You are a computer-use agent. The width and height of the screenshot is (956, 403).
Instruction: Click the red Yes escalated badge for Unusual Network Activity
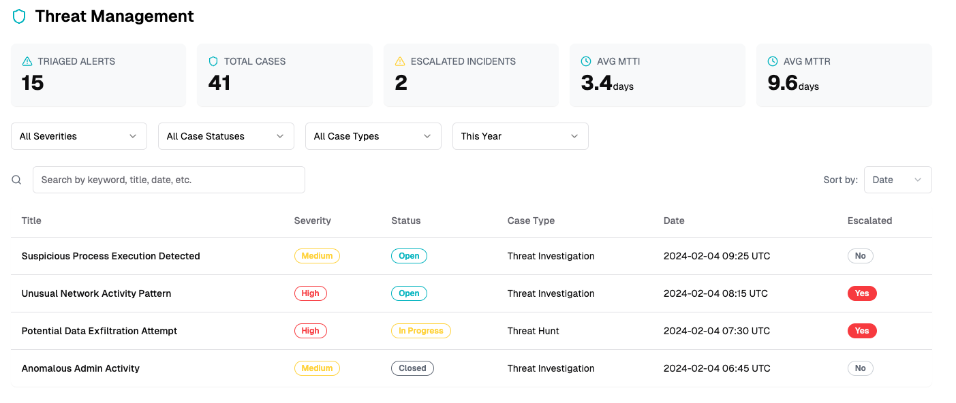[862, 293]
